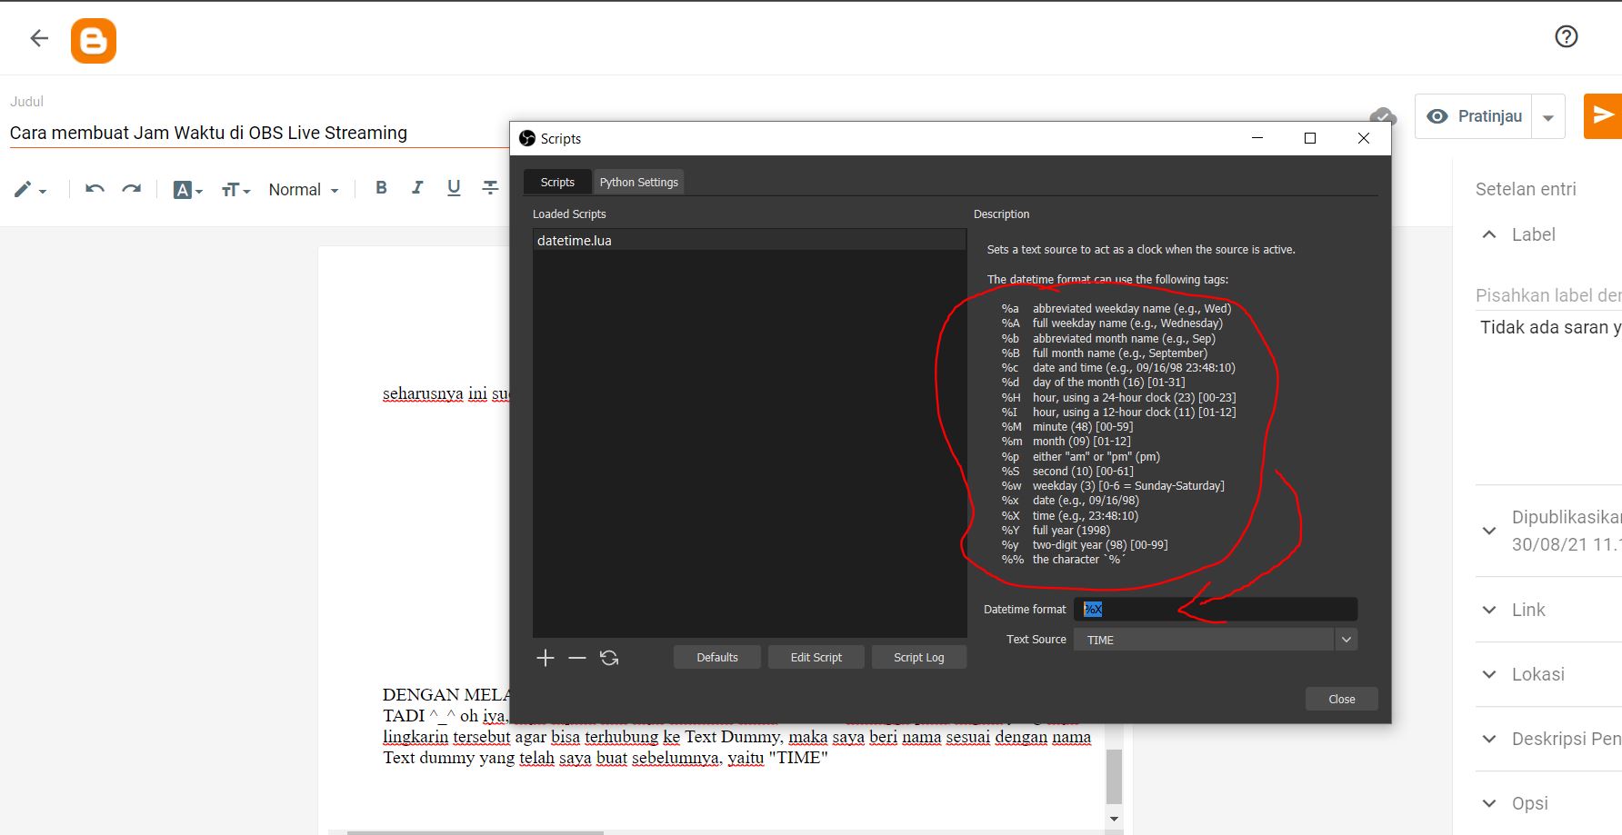Click the "%Y full year (1998)" line
1622x835 pixels.
(1056, 530)
